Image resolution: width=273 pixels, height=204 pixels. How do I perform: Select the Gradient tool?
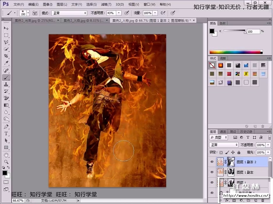(6, 105)
